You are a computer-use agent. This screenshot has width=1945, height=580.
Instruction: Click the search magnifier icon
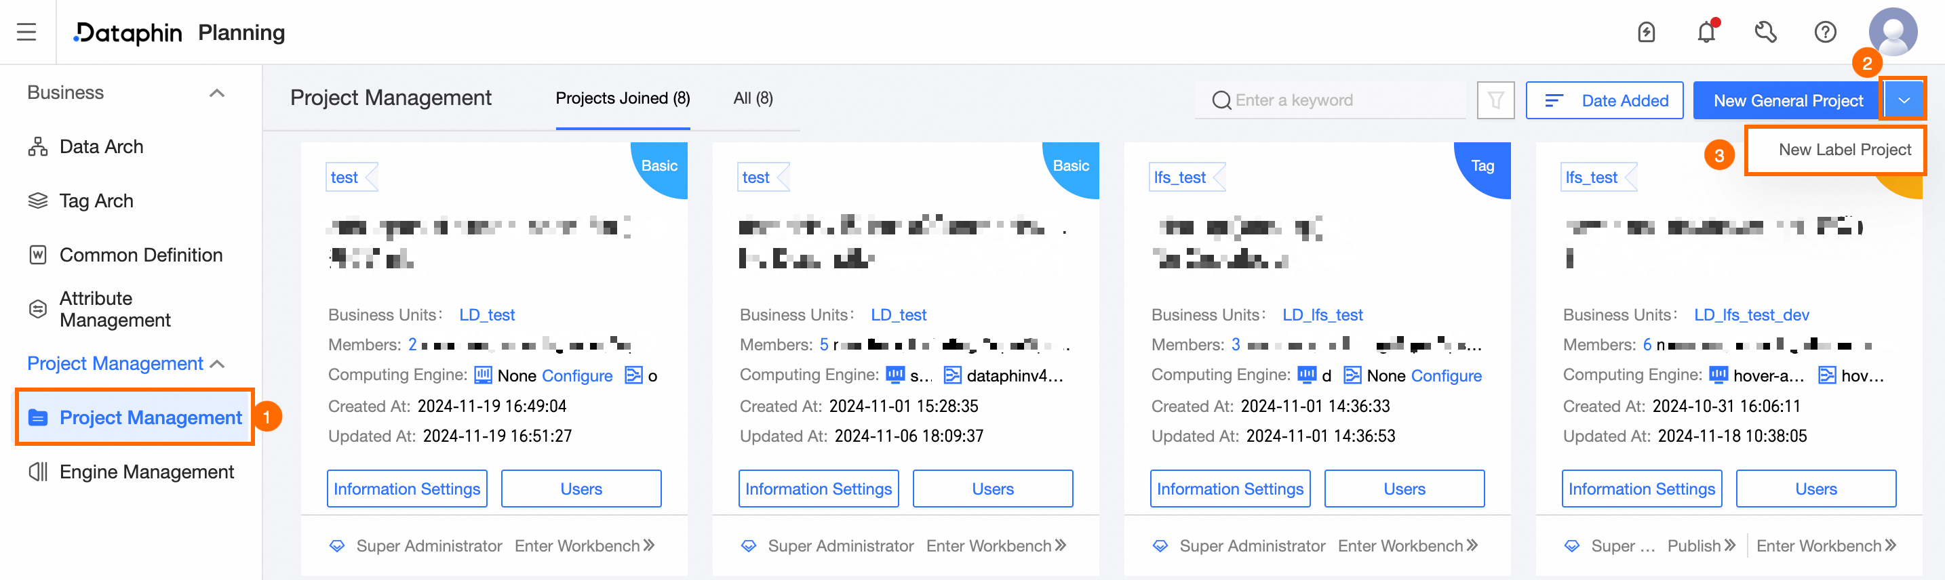pos(1221,100)
